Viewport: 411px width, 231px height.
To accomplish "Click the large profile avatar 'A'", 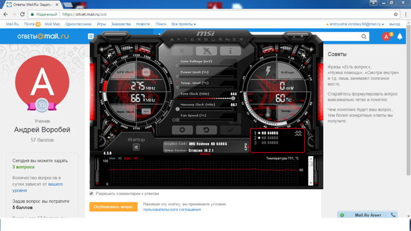I will pyautogui.click(x=42, y=82).
